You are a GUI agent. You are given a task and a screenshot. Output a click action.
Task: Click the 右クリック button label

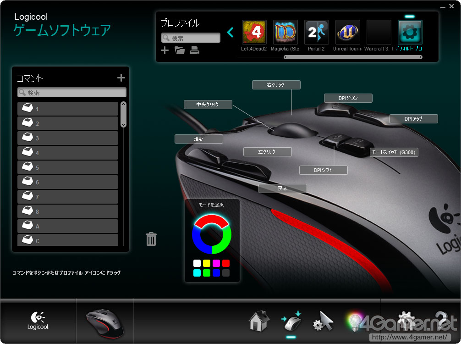coord(276,85)
